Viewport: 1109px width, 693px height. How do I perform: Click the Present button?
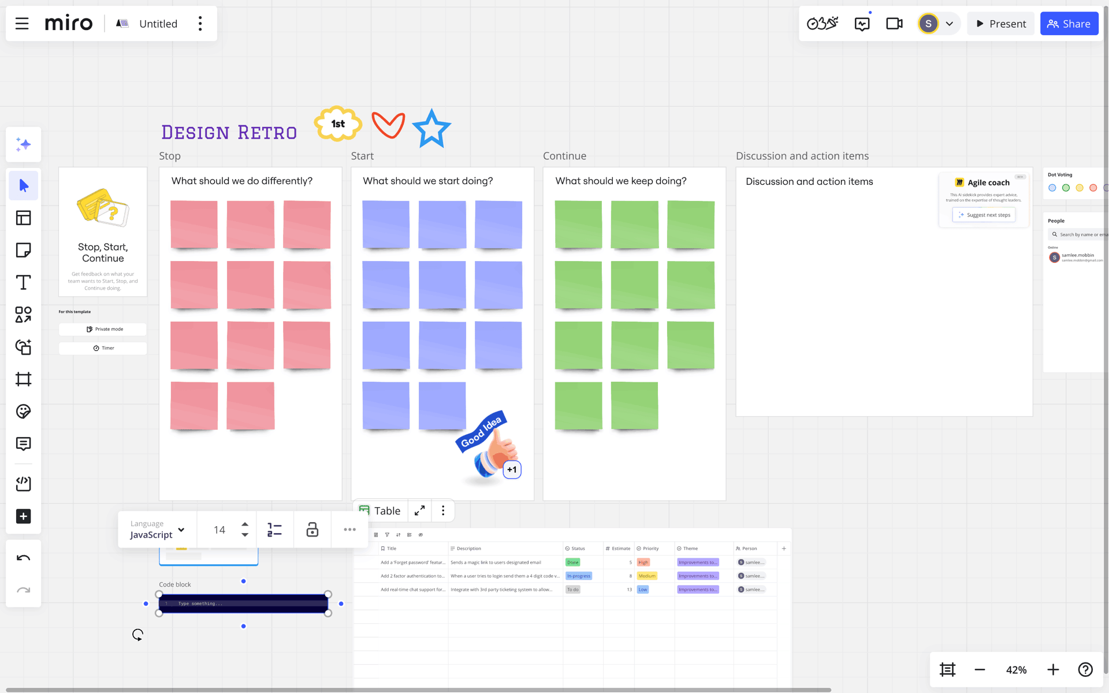1001,24
